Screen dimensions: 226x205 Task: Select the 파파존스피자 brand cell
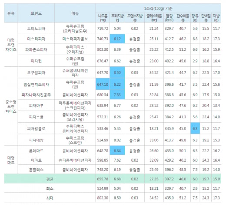click(36, 49)
